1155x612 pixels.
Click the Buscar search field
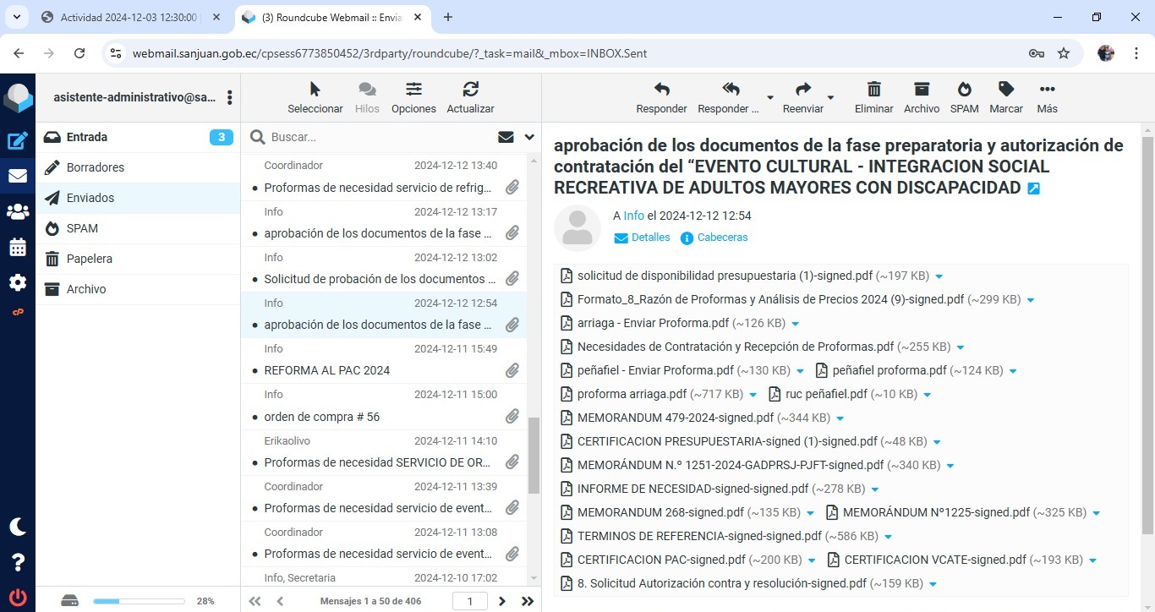pyautogui.click(x=380, y=137)
